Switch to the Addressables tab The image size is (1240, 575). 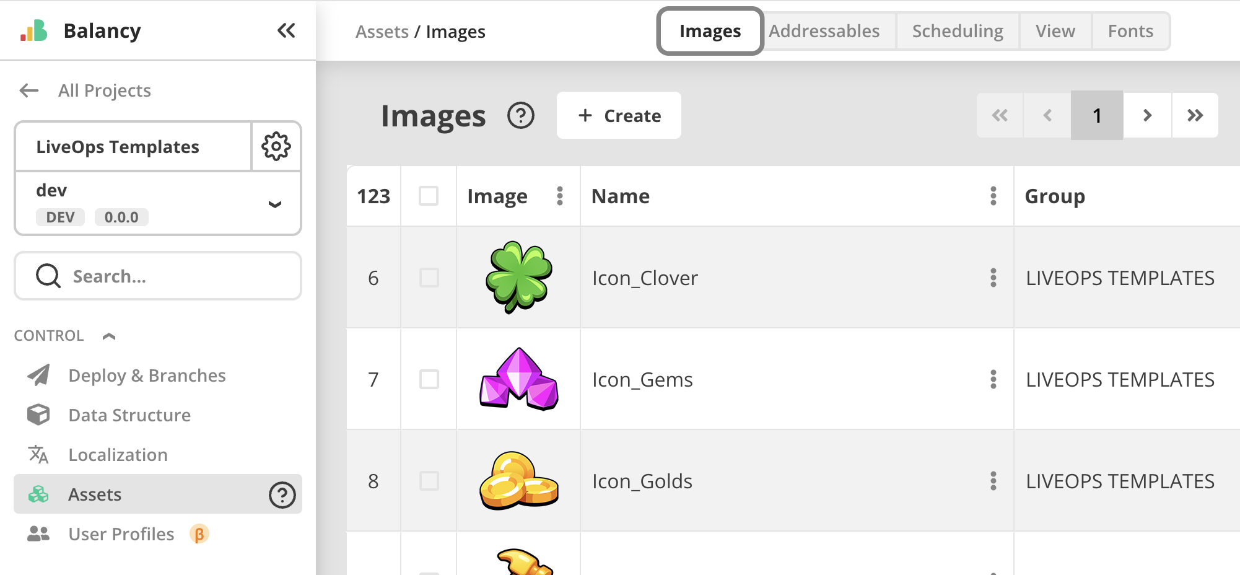pyautogui.click(x=824, y=31)
